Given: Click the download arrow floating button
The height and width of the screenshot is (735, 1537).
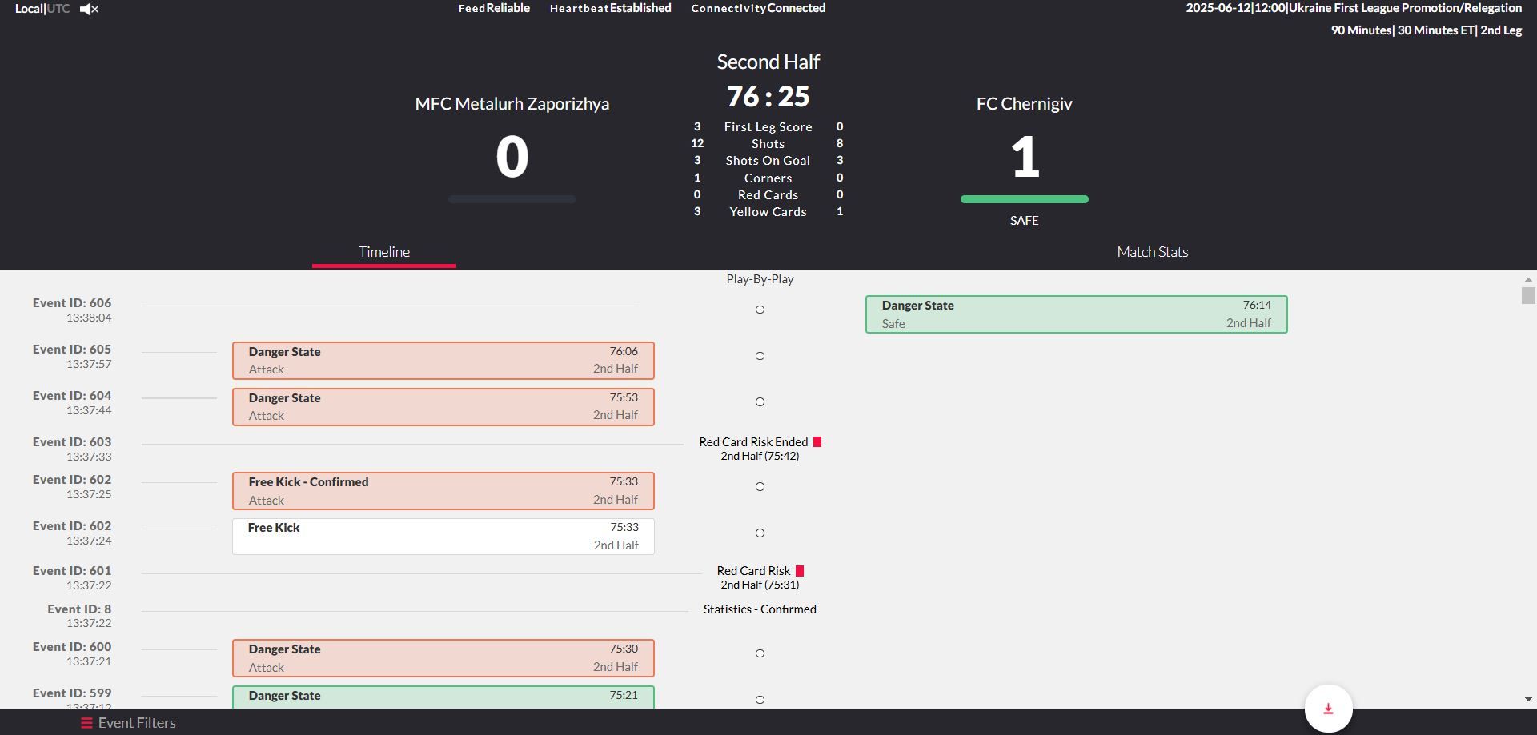Looking at the screenshot, I should click(x=1328, y=709).
